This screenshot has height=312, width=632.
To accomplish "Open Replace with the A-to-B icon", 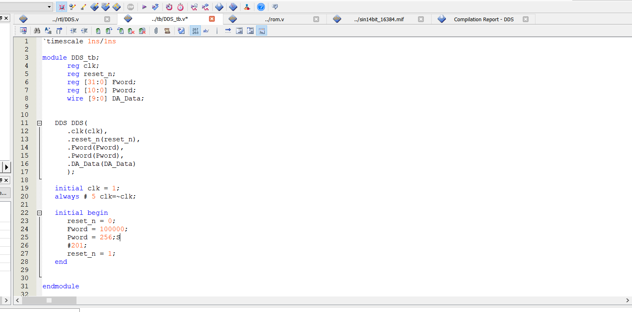I will [48, 31].
